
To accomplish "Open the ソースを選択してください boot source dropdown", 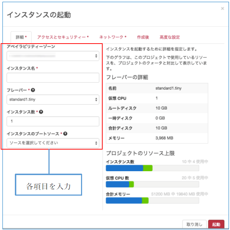I will (x=53, y=143).
